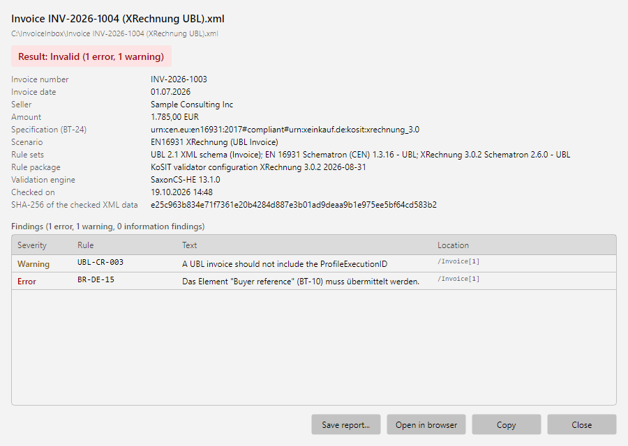Click the Findings summary heading
The height and width of the screenshot is (446, 628).
[x=107, y=226]
